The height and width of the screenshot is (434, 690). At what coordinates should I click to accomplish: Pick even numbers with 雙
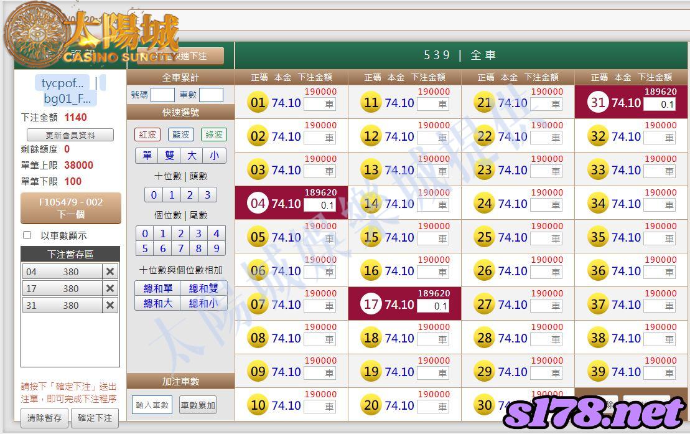point(169,156)
